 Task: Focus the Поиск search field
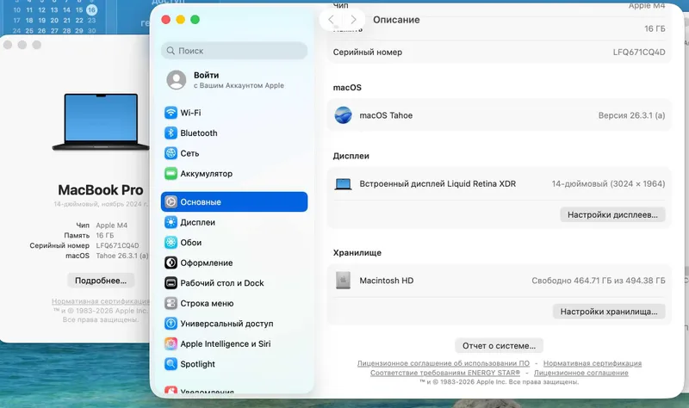234,51
